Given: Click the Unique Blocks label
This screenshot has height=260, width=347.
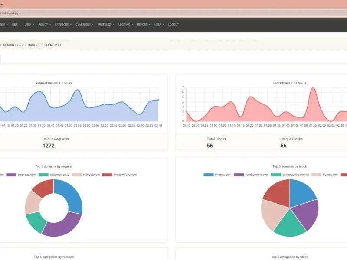Looking at the screenshot, I should 291,139.
